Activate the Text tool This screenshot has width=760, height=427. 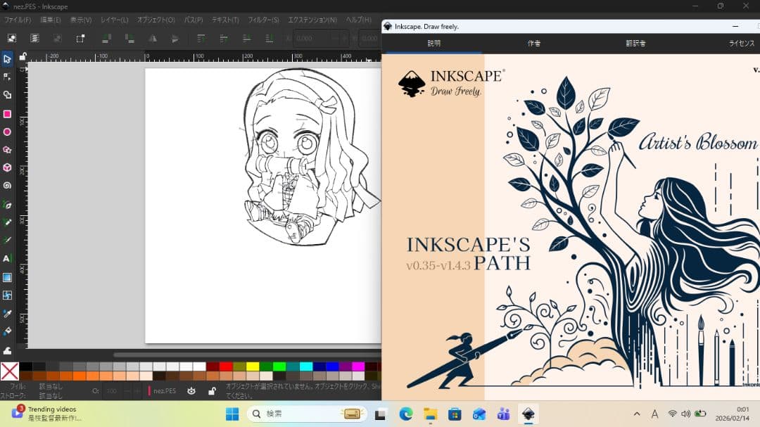tap(7, 258)
